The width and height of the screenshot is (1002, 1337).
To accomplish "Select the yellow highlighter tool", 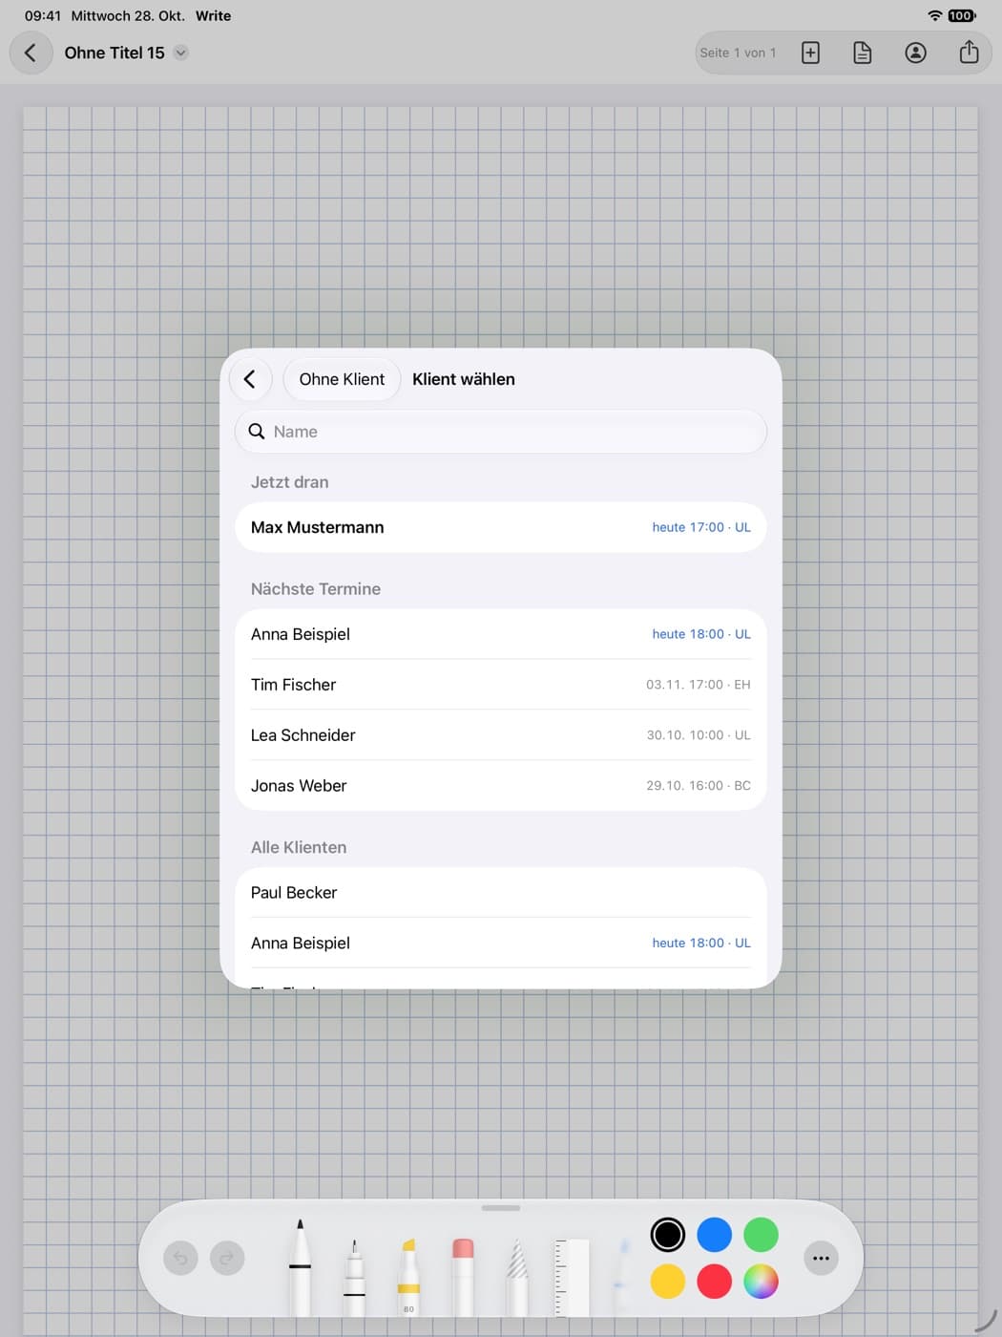I will 408,1276.
